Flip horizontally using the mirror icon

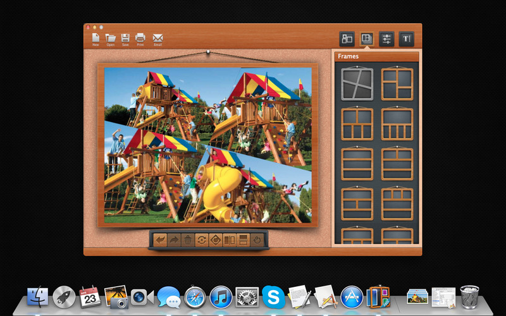click(230, 240)
